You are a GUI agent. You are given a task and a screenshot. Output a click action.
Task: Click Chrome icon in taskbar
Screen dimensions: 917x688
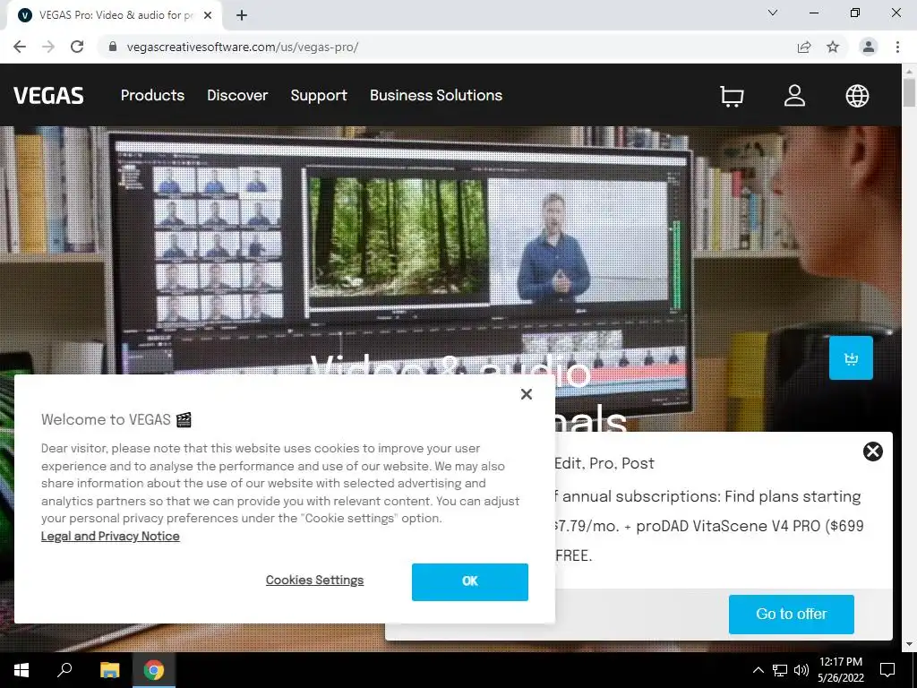point(154,670)
